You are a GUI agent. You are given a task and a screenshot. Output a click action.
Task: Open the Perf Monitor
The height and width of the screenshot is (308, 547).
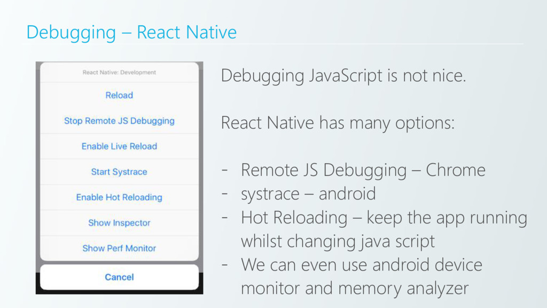pyautogui.click(x=119, y=248)
